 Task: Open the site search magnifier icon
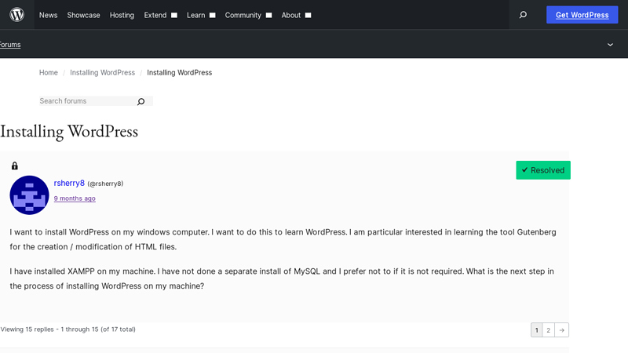[523, 15]
